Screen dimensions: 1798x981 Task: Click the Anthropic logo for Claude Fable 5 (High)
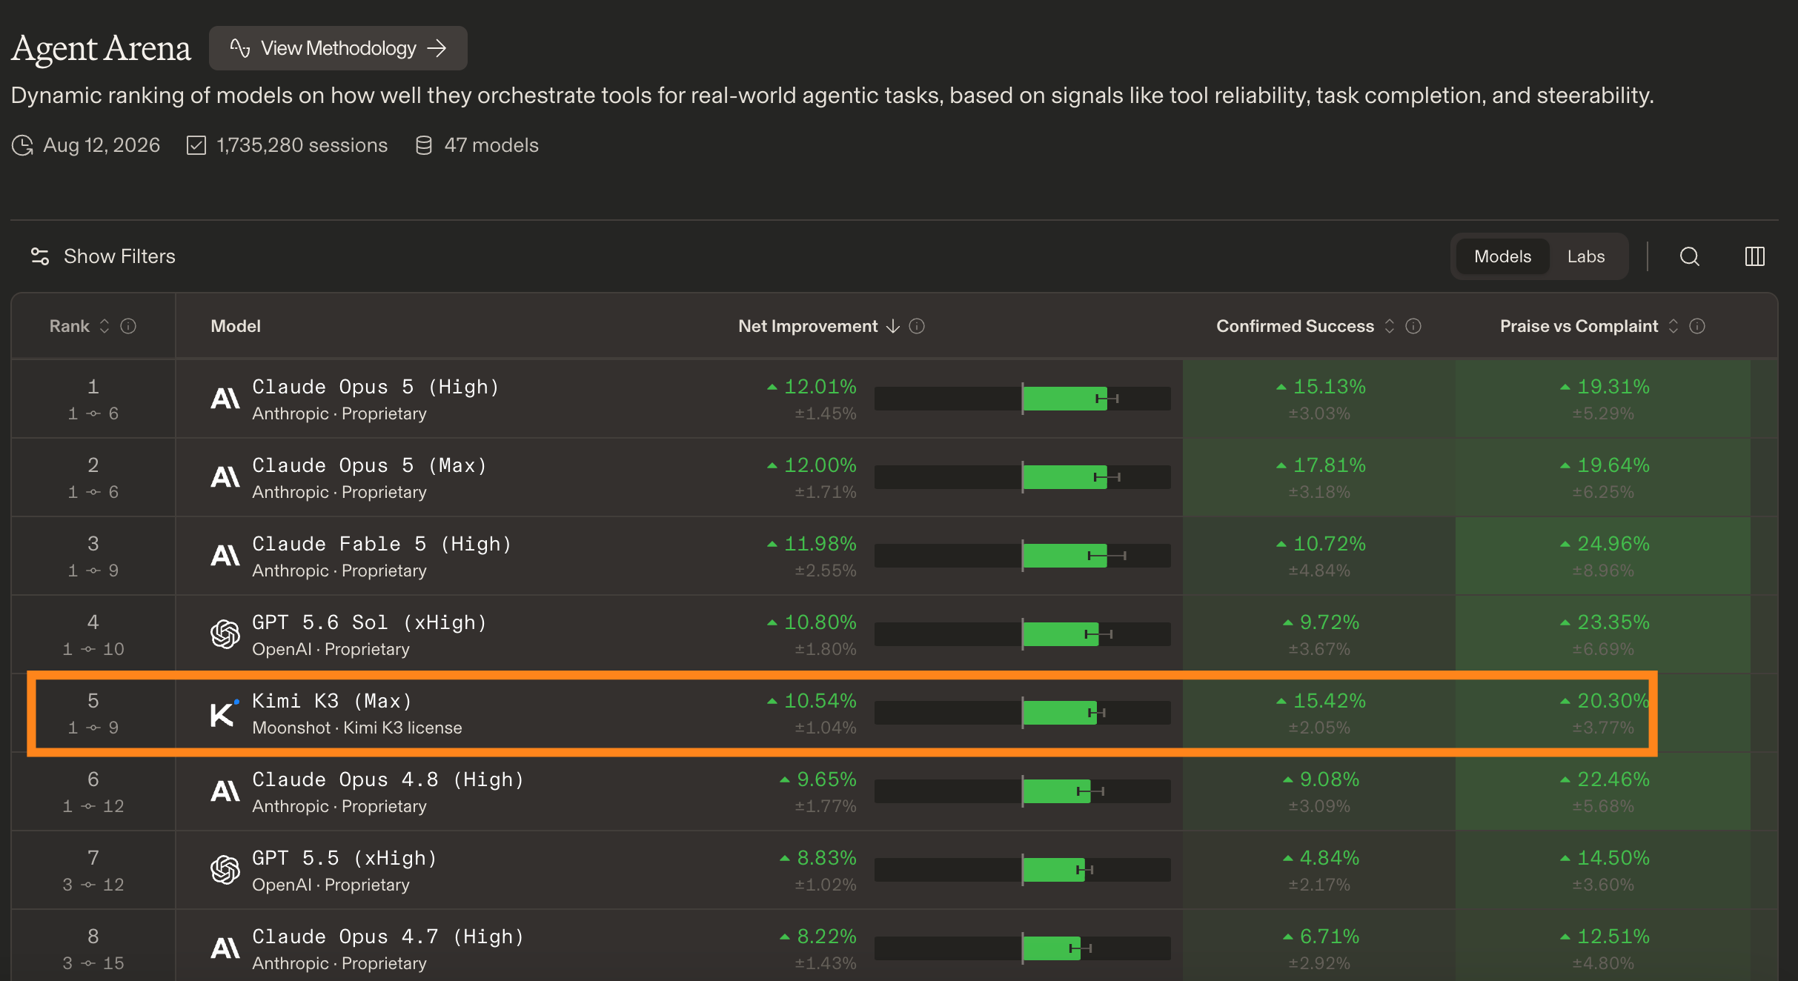225,556
